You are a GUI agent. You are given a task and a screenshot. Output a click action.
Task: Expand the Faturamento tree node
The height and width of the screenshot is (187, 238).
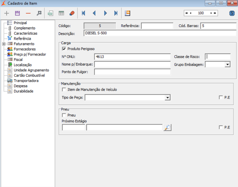(3, 44)
